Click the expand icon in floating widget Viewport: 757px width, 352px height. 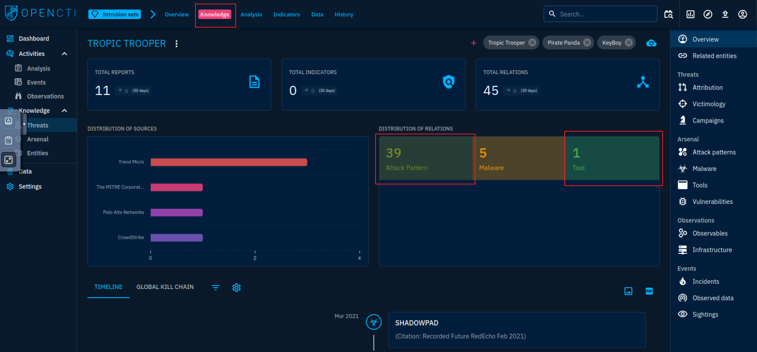8,160
